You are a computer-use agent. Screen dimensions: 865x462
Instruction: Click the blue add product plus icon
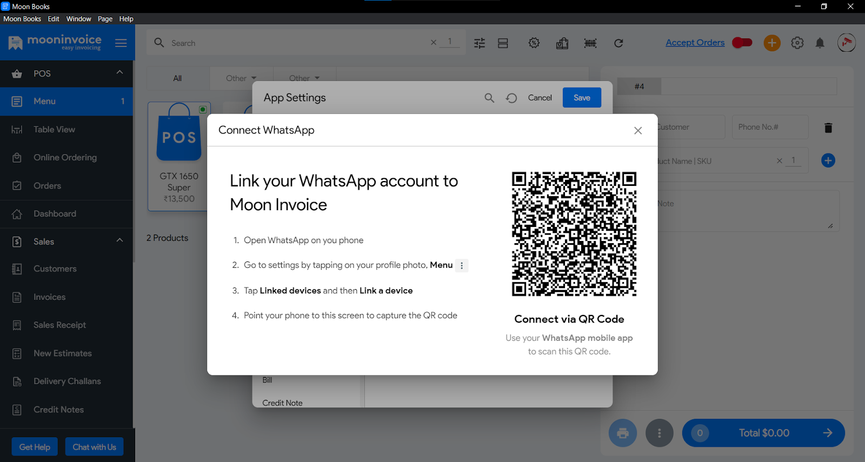click(828, 160)
